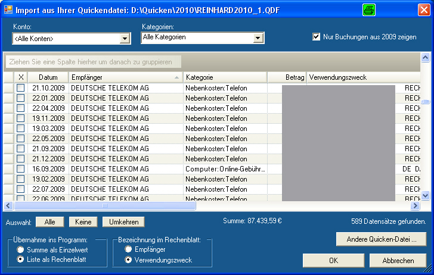Close the Quicken import dialog
The height and width of the screenshot is (275, 434).
[424, 10]
